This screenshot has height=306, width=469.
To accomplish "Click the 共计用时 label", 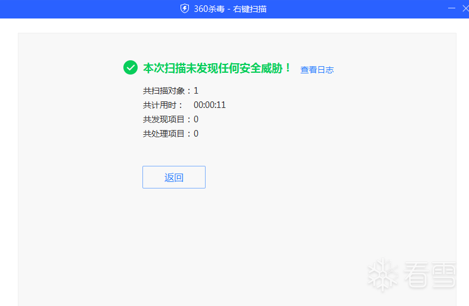I will 163,105.
